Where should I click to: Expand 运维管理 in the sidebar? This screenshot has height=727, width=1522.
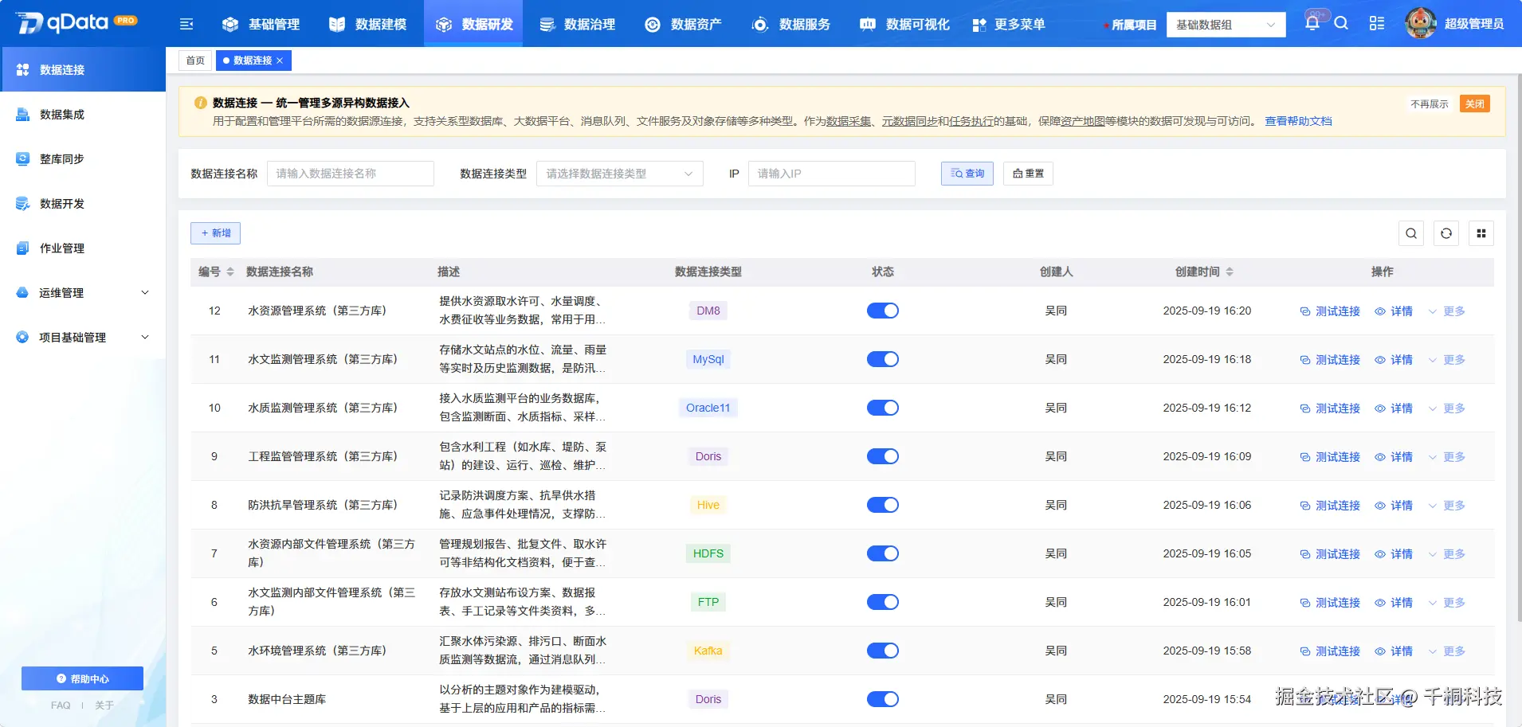(83, 293)
